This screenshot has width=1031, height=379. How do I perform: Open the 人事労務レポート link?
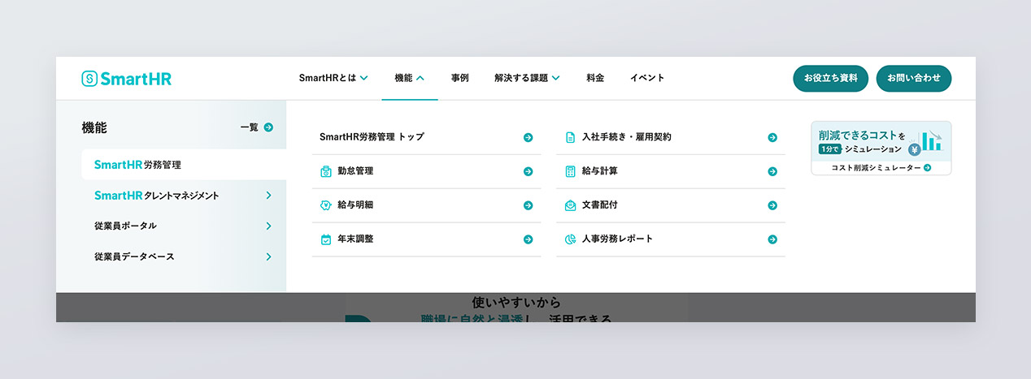tap(671, 239)
